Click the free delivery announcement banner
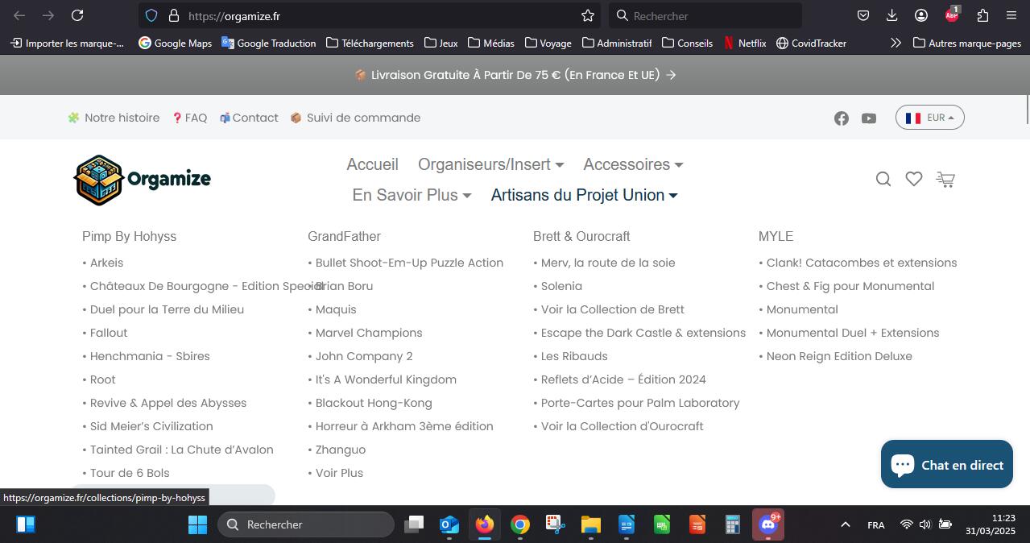 515,75
